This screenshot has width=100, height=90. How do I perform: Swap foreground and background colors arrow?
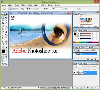[6, 50]
